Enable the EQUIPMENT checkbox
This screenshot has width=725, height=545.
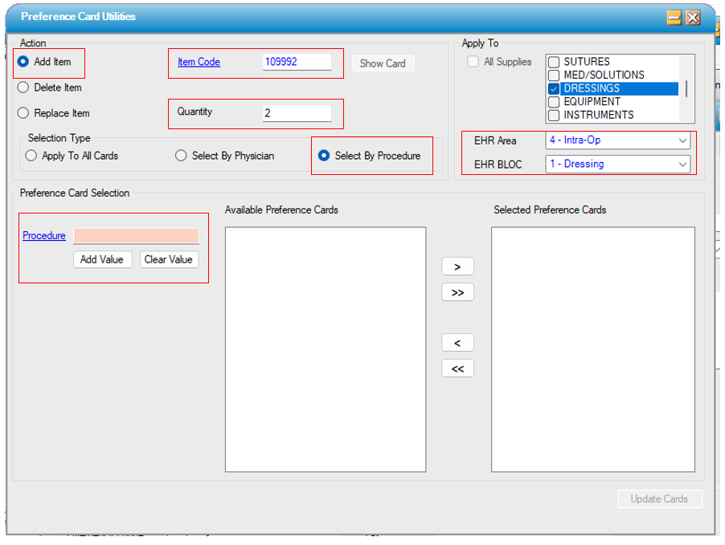point(554,102)
